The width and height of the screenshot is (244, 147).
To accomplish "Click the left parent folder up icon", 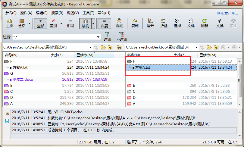I will 110,48.
